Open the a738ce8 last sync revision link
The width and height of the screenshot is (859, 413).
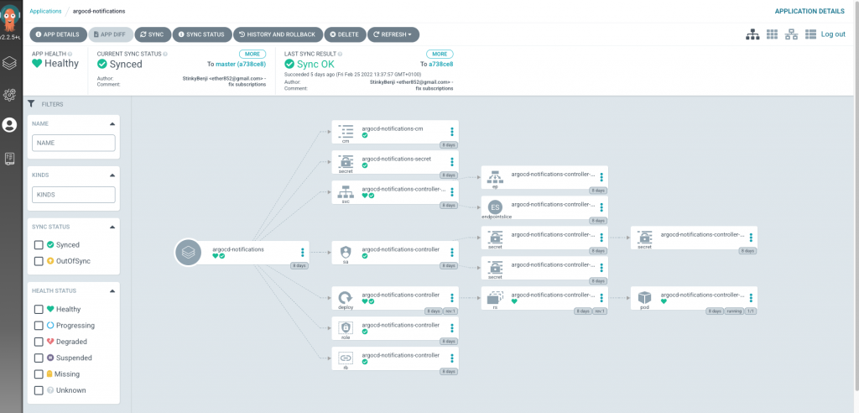(441, 64)
